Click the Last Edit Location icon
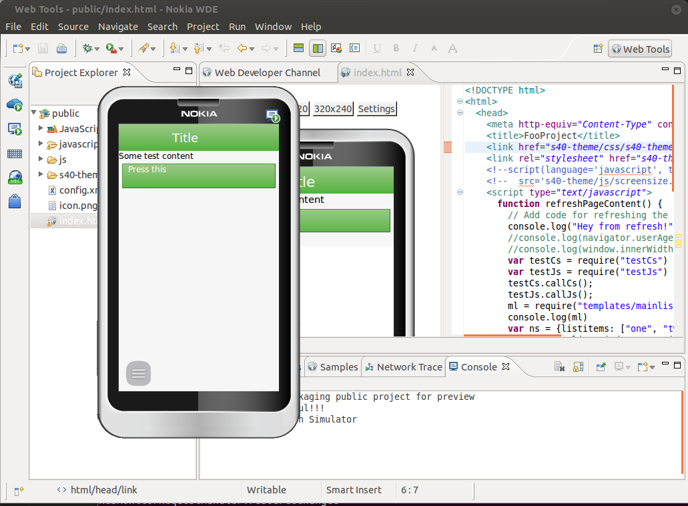The width and height of the screenshot is (688, 506). 224,48
